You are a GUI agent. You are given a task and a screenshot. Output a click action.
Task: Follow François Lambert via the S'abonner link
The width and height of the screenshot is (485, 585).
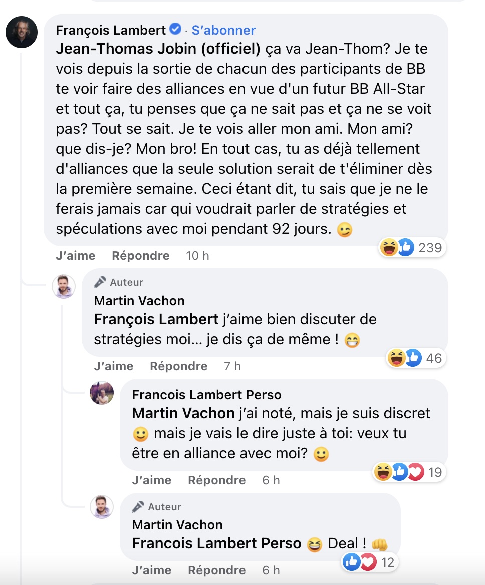(x=224, y=30)
